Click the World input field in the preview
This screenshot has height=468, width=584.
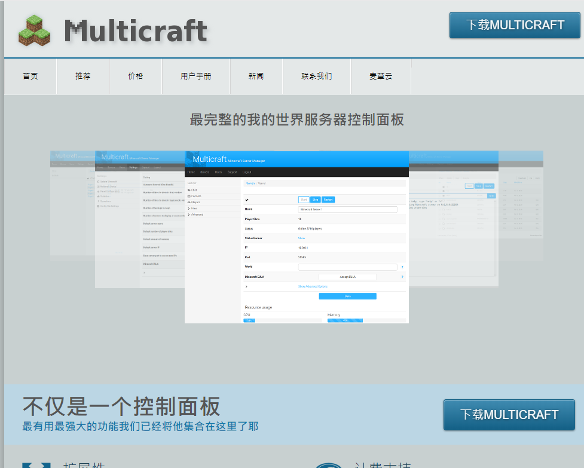[347, 267]
